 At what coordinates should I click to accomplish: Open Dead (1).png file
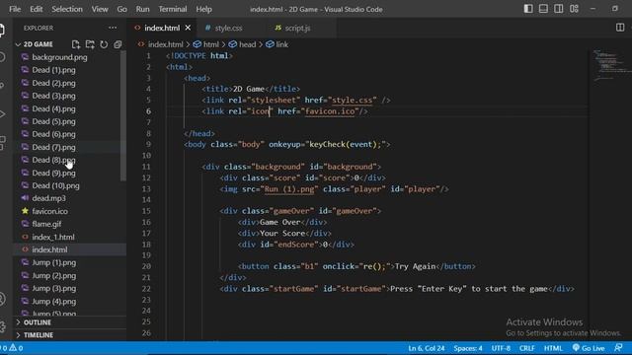coord(53,70)
